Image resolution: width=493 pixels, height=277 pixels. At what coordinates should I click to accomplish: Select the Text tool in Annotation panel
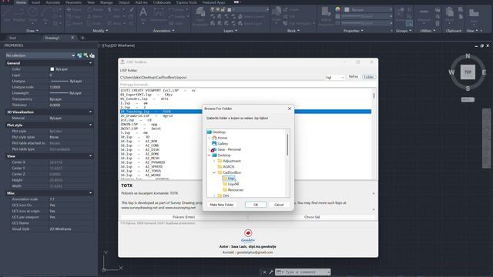[143, 15]
